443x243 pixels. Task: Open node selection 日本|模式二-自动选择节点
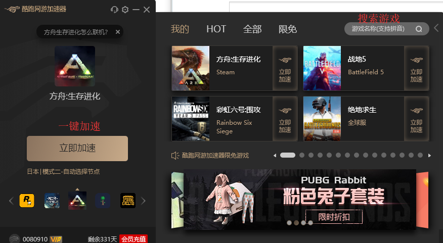pos(63,172)
